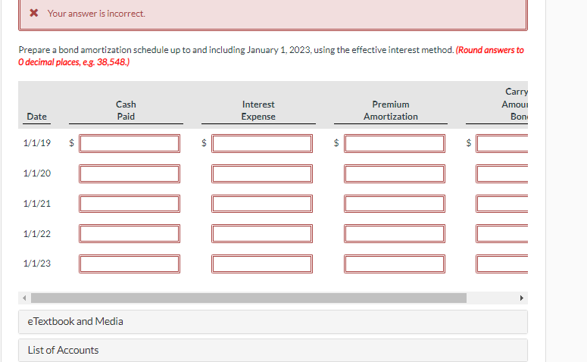Click the 'Your answer is incorrect.' message
Viewport: 587px width, 362px height.
tap(96, 14)
